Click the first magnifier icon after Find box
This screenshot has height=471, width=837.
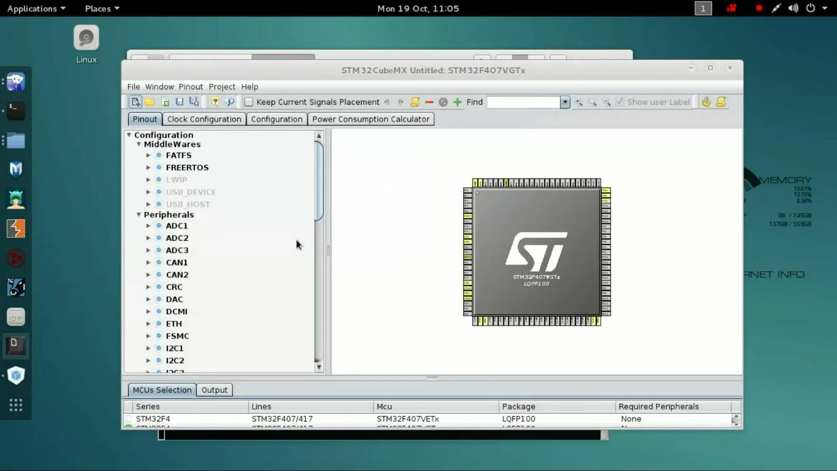pos(579,102)
